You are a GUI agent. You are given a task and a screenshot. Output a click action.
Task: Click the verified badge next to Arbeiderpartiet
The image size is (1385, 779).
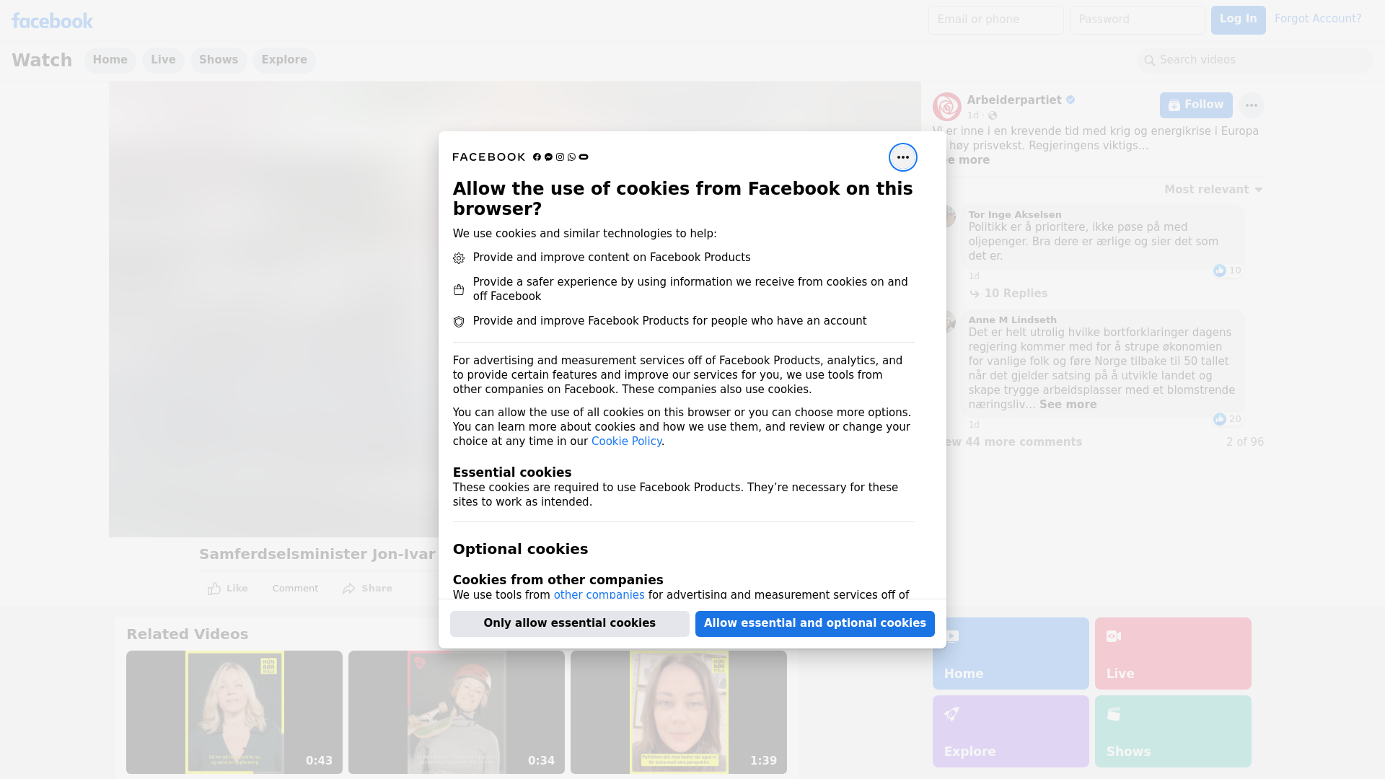[1070, 100]
